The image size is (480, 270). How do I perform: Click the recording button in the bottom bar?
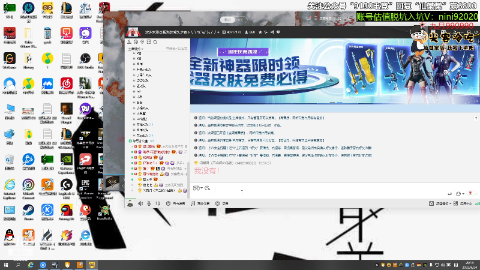(222, 203)
